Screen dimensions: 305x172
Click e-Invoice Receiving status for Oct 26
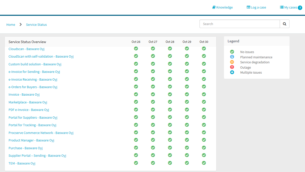136,79
